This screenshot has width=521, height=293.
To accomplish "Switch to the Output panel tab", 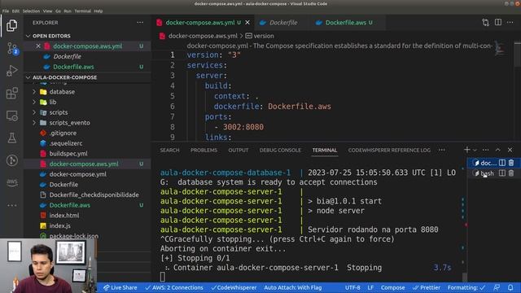I will [x=239, y=150].
